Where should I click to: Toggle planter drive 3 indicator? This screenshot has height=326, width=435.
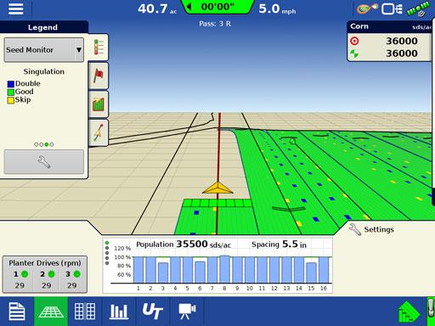pos(76,274)
